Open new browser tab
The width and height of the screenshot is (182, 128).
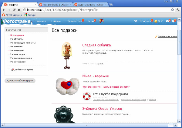coord(111,4)
